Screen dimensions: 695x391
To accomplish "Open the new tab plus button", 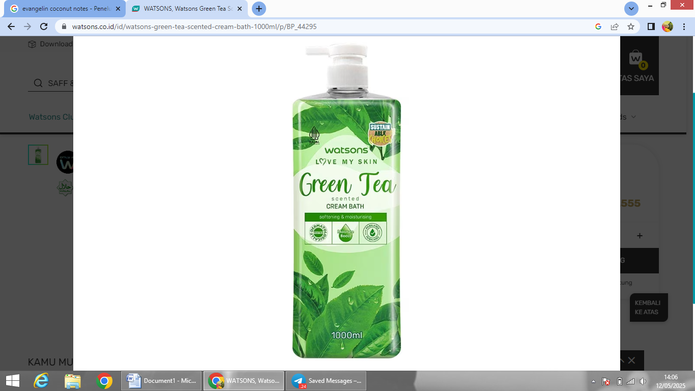I will point(259,9).
